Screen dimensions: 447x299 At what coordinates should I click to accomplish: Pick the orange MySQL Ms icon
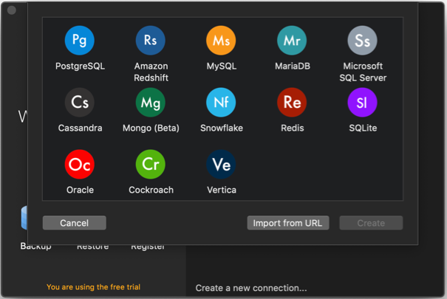pos(221,40)
